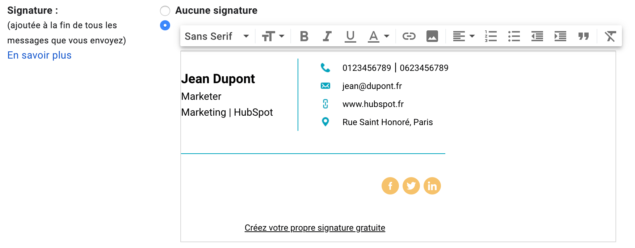Apply numbered list formatting
This screenshot has width=635, height=248.
(x=491, y=36)
